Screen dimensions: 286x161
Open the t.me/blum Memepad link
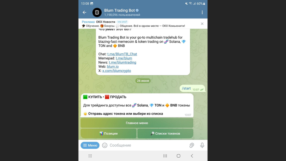124,58
